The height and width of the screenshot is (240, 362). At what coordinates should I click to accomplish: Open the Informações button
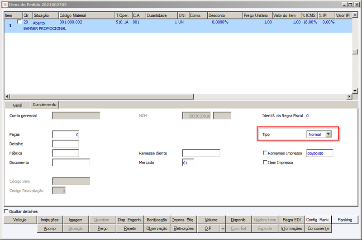(291, 228)
